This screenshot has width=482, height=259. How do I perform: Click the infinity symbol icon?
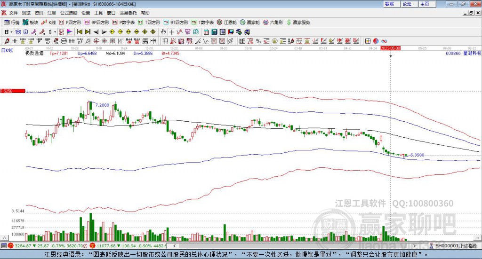point(384,41)
